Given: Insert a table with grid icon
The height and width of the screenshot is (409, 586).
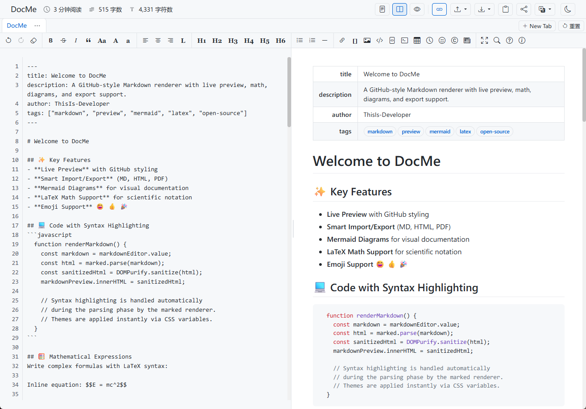Looking at the screenshot, I should [x=417, y=41].
